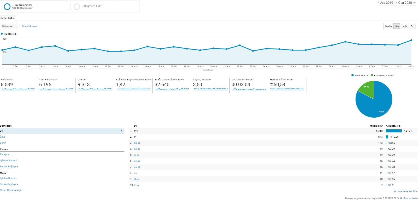Switch the chart to Hafta view

point(404,26)
